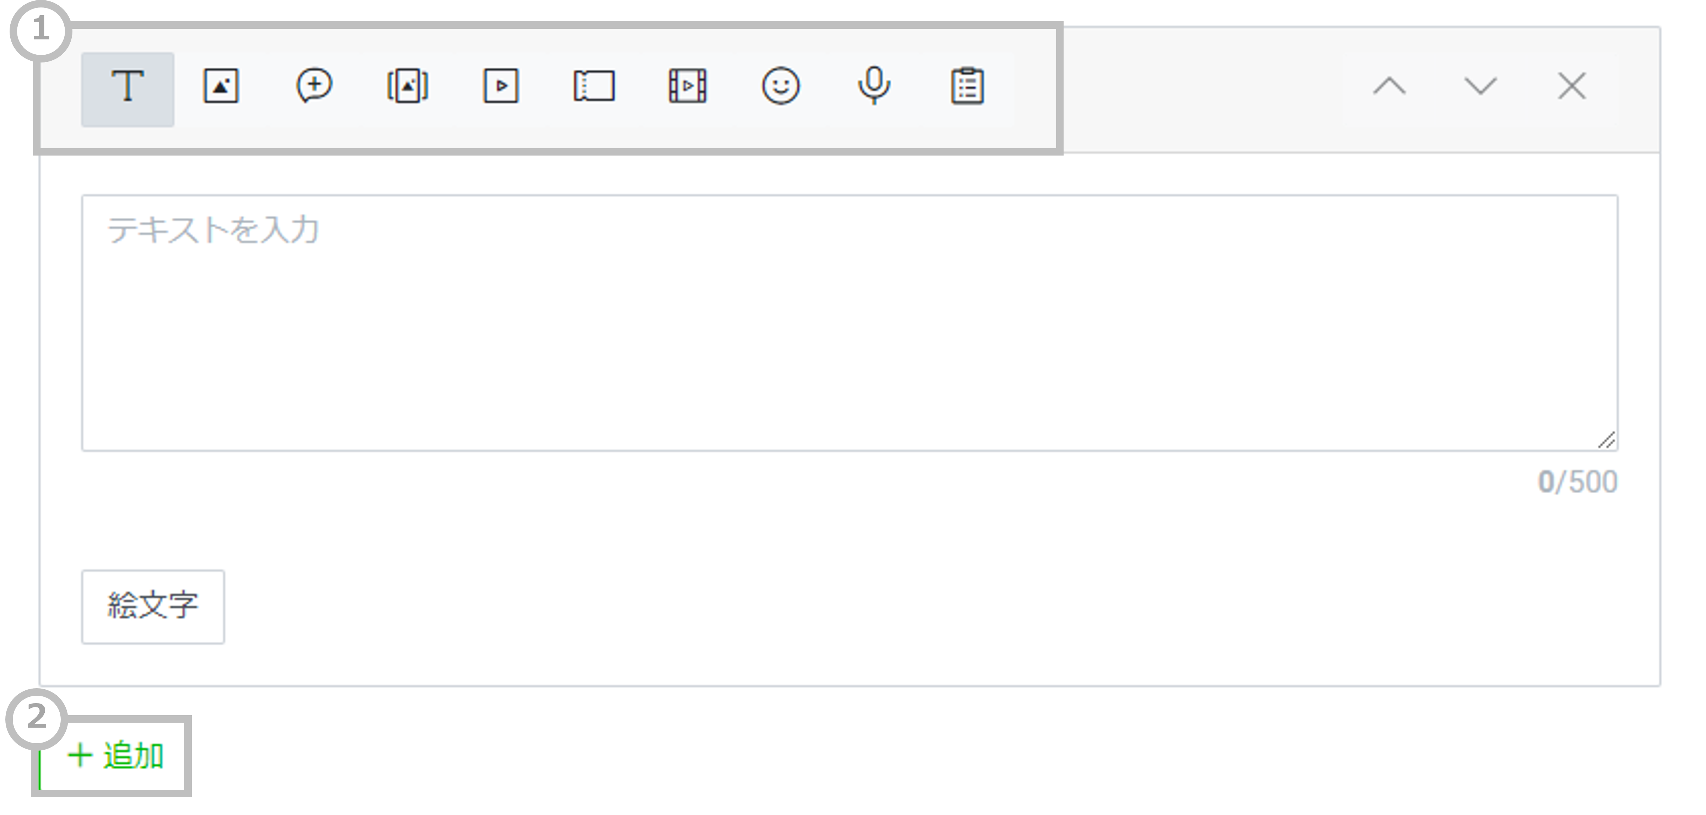Choose the clipboard survey icon

968,86
